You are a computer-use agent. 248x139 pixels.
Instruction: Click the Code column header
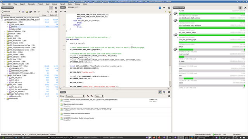point(44,15)
